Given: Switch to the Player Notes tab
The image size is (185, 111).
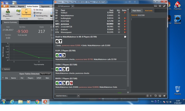Looking at the screenshot, I should (137, 11).
